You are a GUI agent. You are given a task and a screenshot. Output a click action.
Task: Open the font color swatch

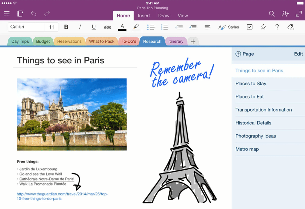click(x=122, y=27)
